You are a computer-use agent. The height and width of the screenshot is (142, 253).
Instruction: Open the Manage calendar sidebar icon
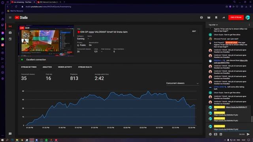[x=10, y=39]
